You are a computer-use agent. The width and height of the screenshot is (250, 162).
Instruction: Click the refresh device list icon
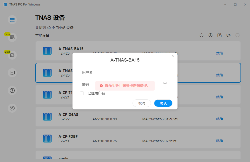point(201,35)
